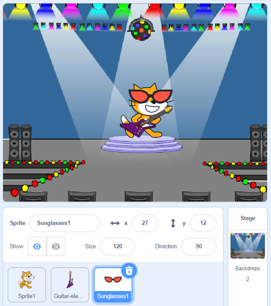Image resolution: width=271 pixels, height=306 pixels.
Task: Click the purple electric guitar on stage
Action: click(x=146, y=122)
